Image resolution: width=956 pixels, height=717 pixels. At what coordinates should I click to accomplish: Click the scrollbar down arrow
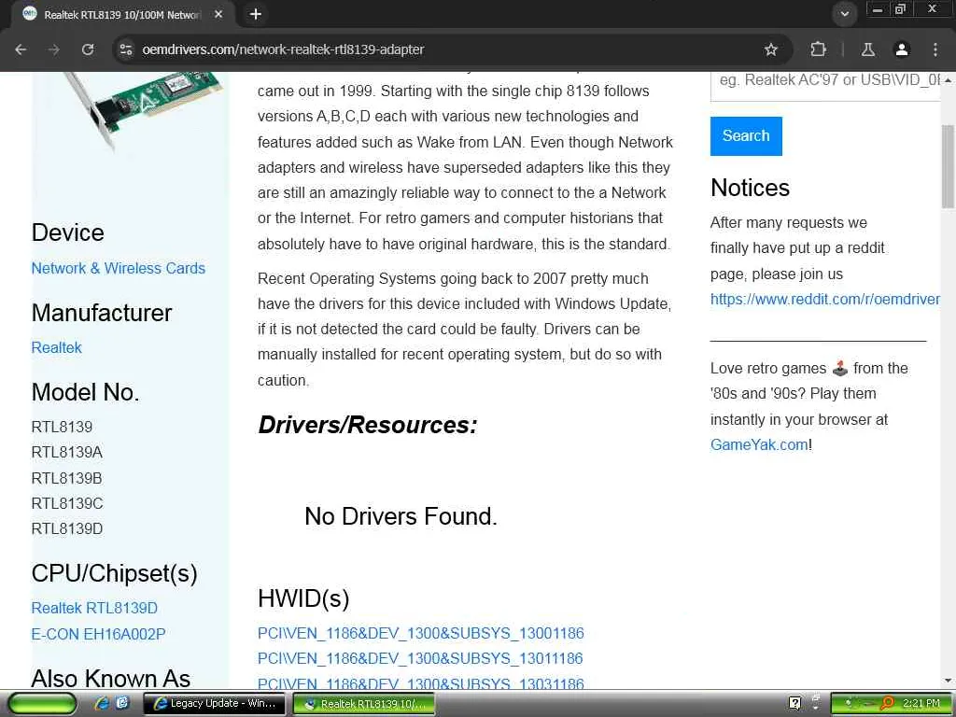949,680
